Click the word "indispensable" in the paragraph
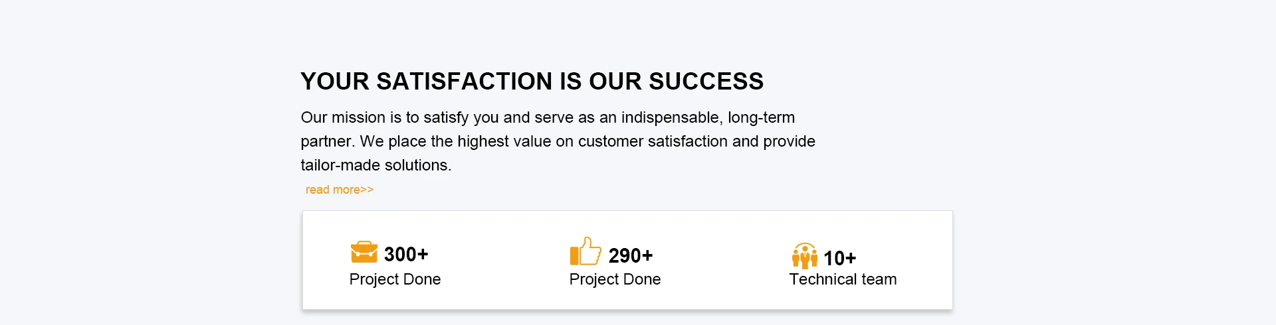This screenshot has width=1276, height=325. pyautogui.click(x=671, y=117)
